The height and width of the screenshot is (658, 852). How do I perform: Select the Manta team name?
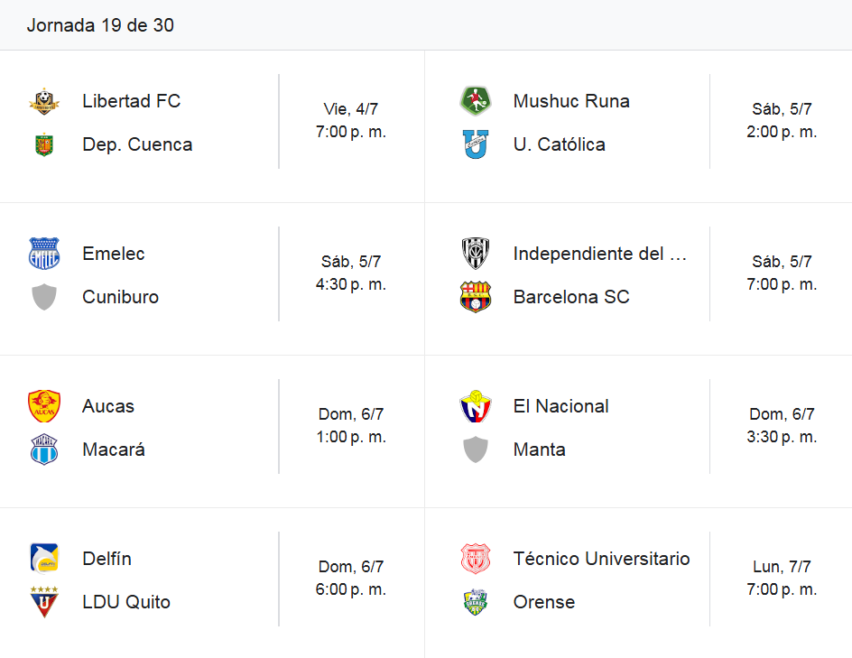[540, 449]
